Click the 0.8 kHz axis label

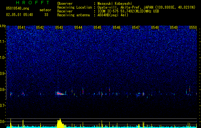coord(3,90)
